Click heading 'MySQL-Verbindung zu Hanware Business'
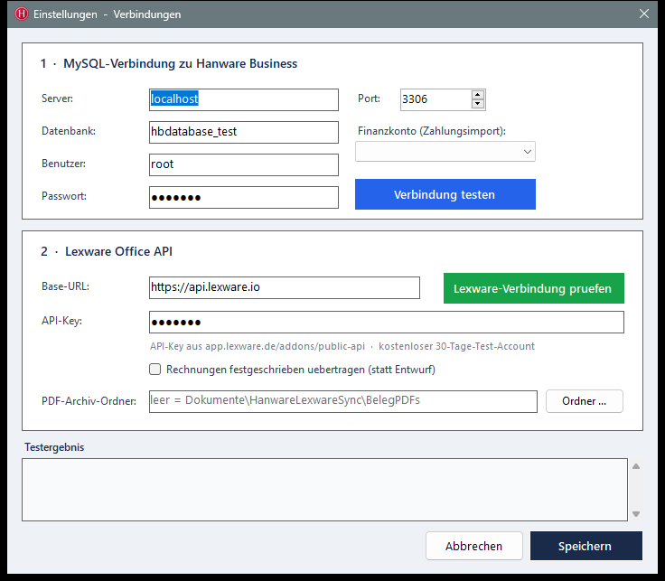Screen dimensions: 665x581 coord(180,63)
